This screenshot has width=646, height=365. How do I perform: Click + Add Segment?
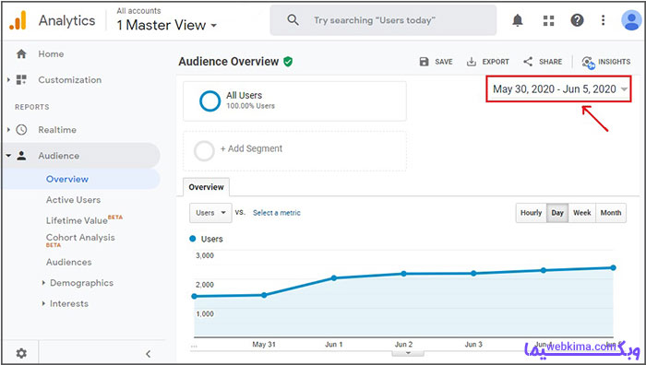click(x=251, y=148)
